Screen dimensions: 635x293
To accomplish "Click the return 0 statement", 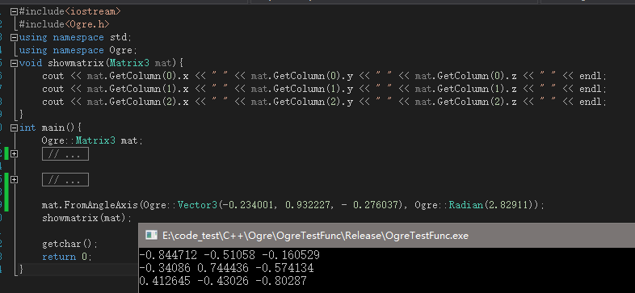I will [x=67, y=257].
